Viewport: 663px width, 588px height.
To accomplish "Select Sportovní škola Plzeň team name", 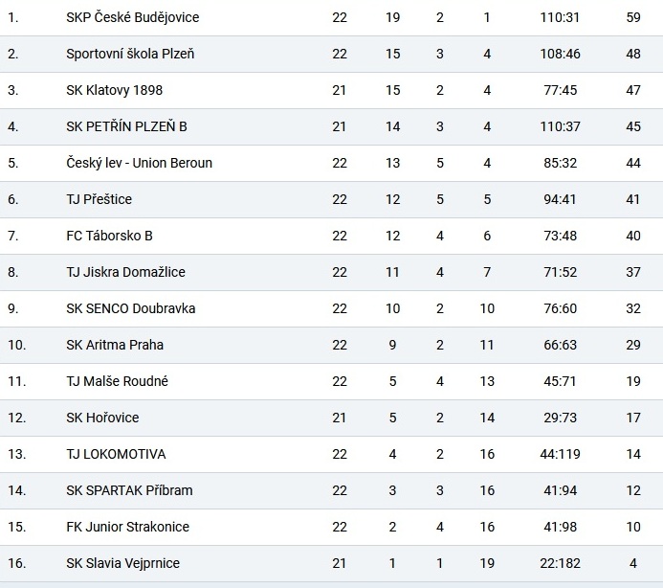I will click(130, 54).
